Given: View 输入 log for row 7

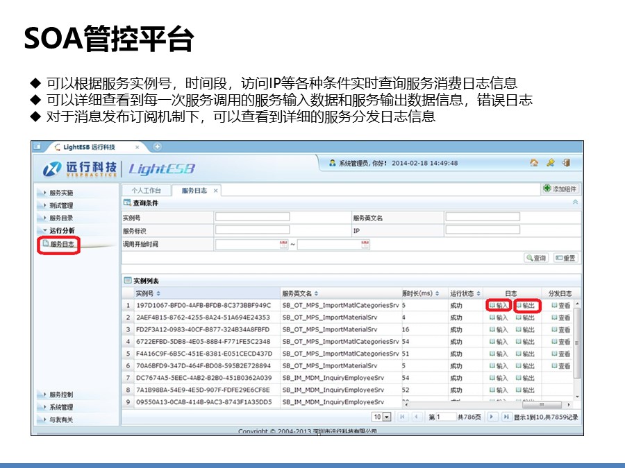Looking at the screenshot, I should click(499, 378).
